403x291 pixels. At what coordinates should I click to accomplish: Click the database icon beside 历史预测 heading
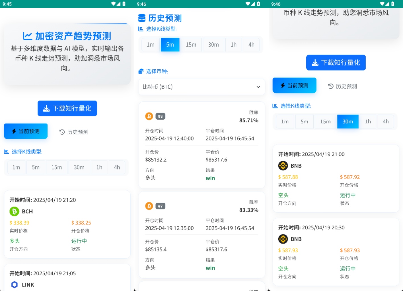point(142,18)
